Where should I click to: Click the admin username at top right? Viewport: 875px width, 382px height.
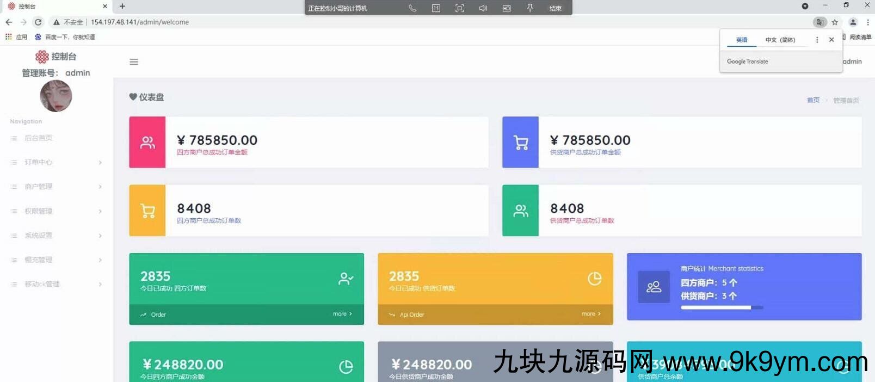852,61
